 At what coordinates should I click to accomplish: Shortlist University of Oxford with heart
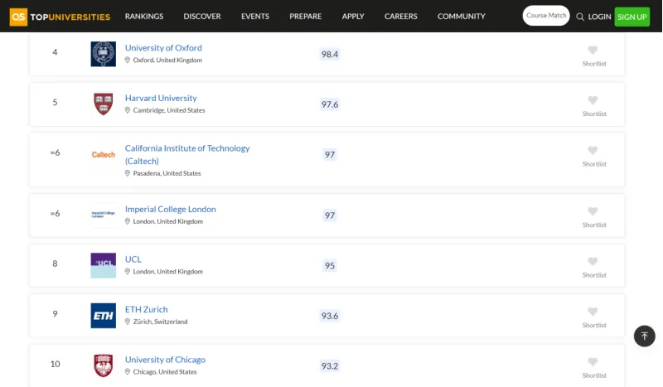pos(593,51)
